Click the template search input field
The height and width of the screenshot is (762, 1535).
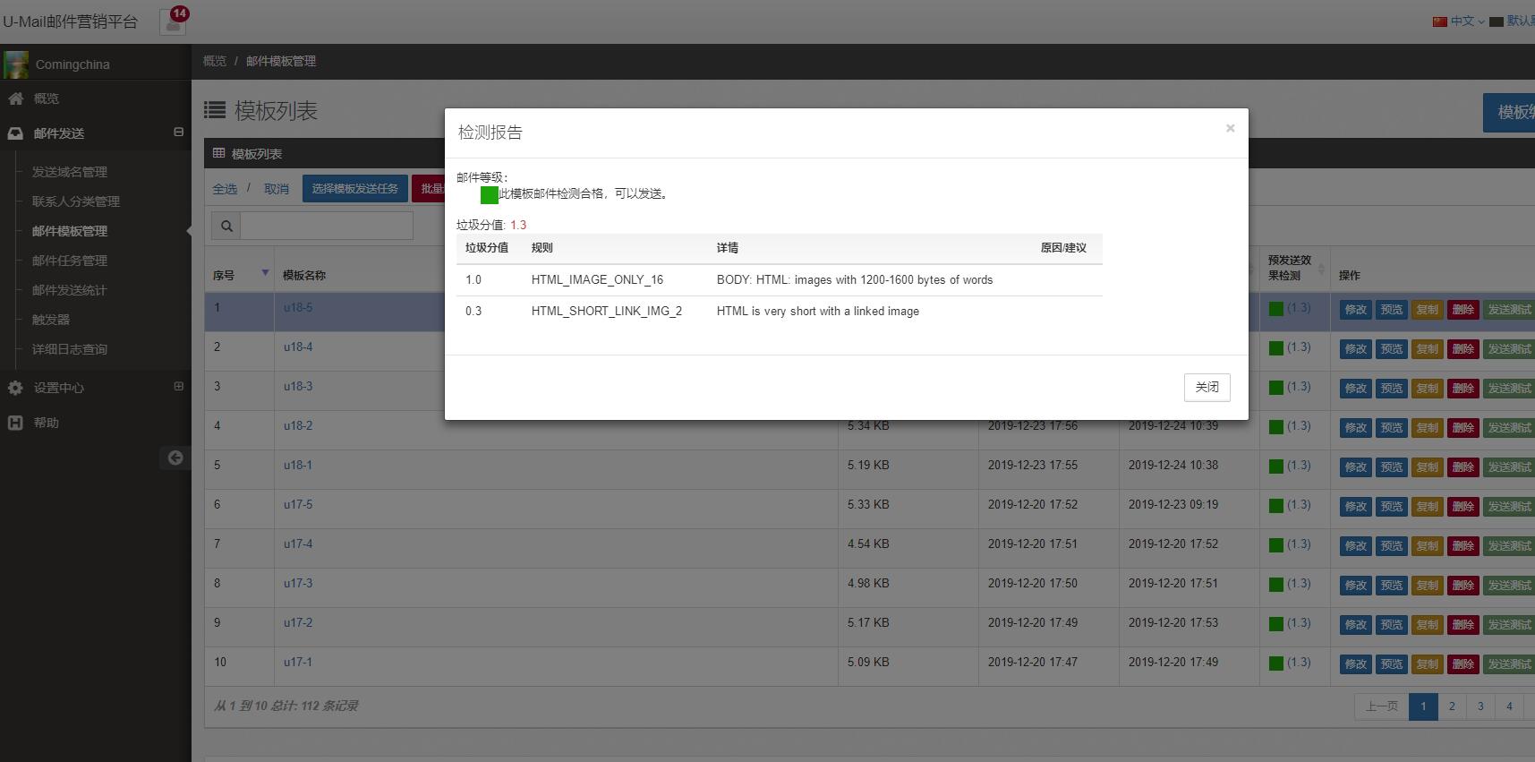click(x=327, y=227)
